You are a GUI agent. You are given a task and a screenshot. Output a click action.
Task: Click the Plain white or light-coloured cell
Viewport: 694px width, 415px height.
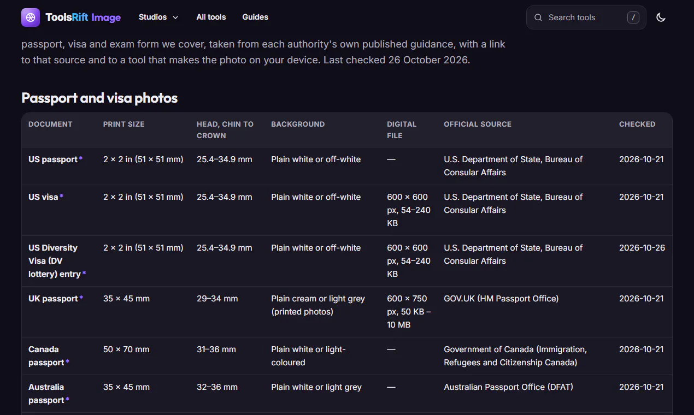coord(308,356)
